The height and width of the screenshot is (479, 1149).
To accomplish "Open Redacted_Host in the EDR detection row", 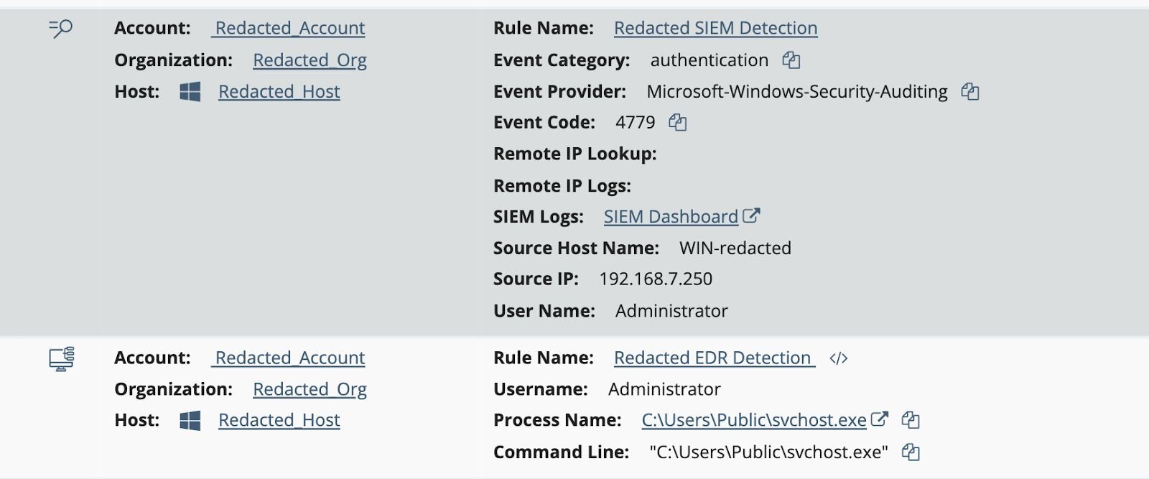I will 279,420.
